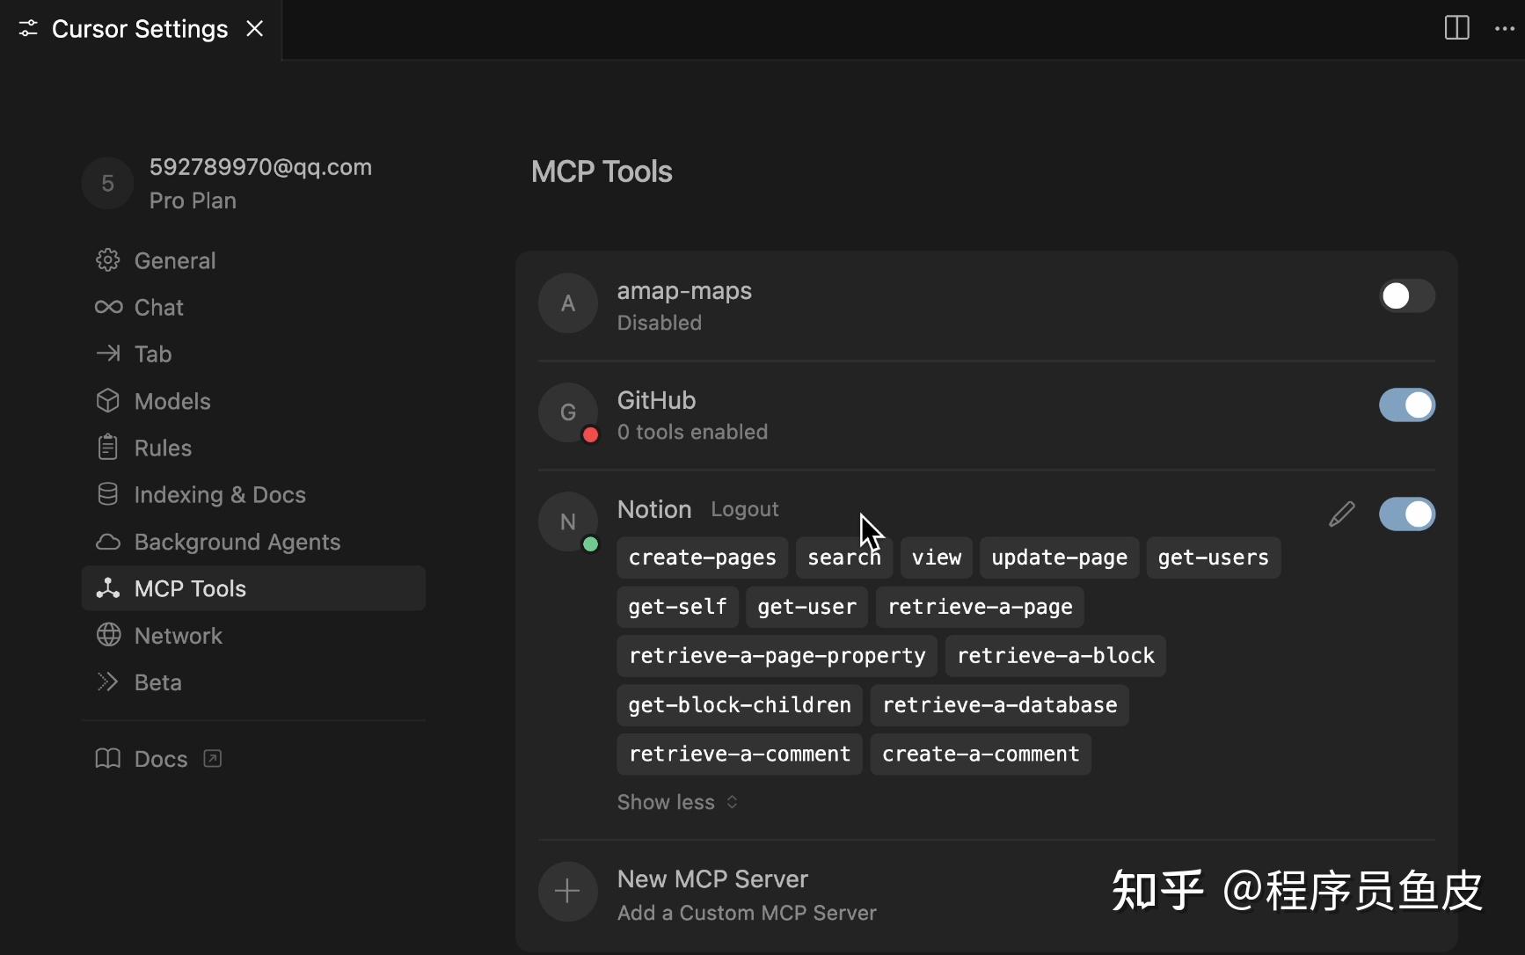Click the Beta chevrons icon
This screenshot has width=1525, height=955.
click(108, 682)
